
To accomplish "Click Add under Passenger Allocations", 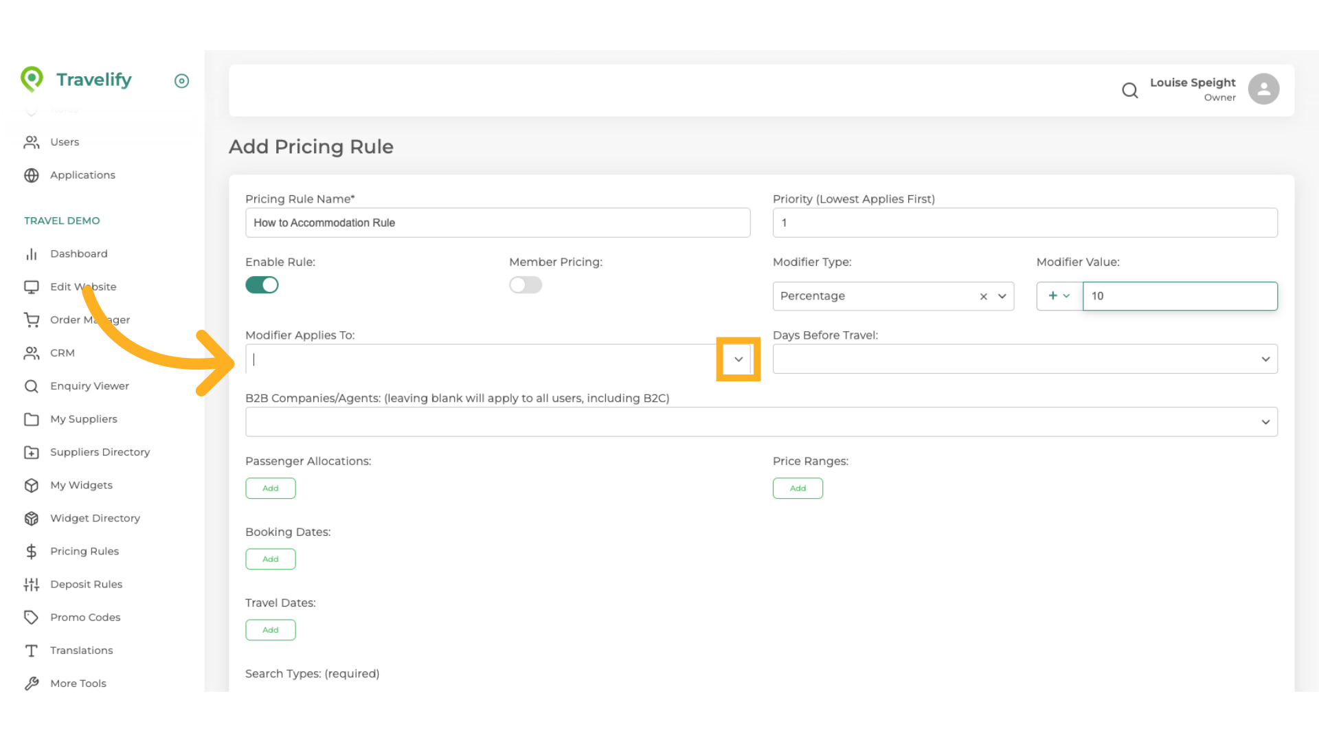I will pos(271,488).
